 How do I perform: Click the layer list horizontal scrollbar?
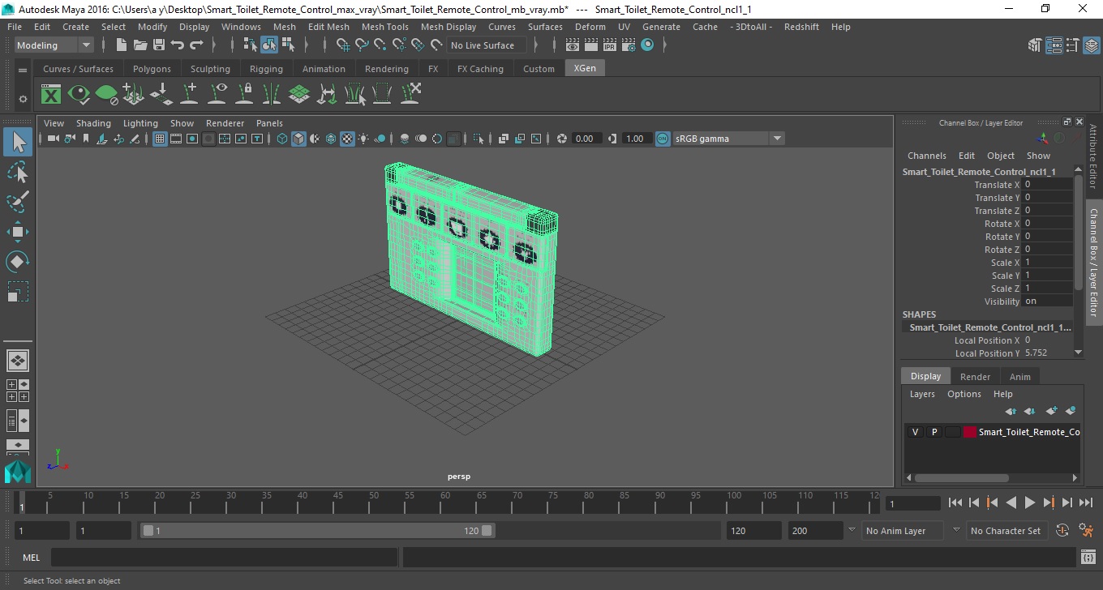point(961,478)
